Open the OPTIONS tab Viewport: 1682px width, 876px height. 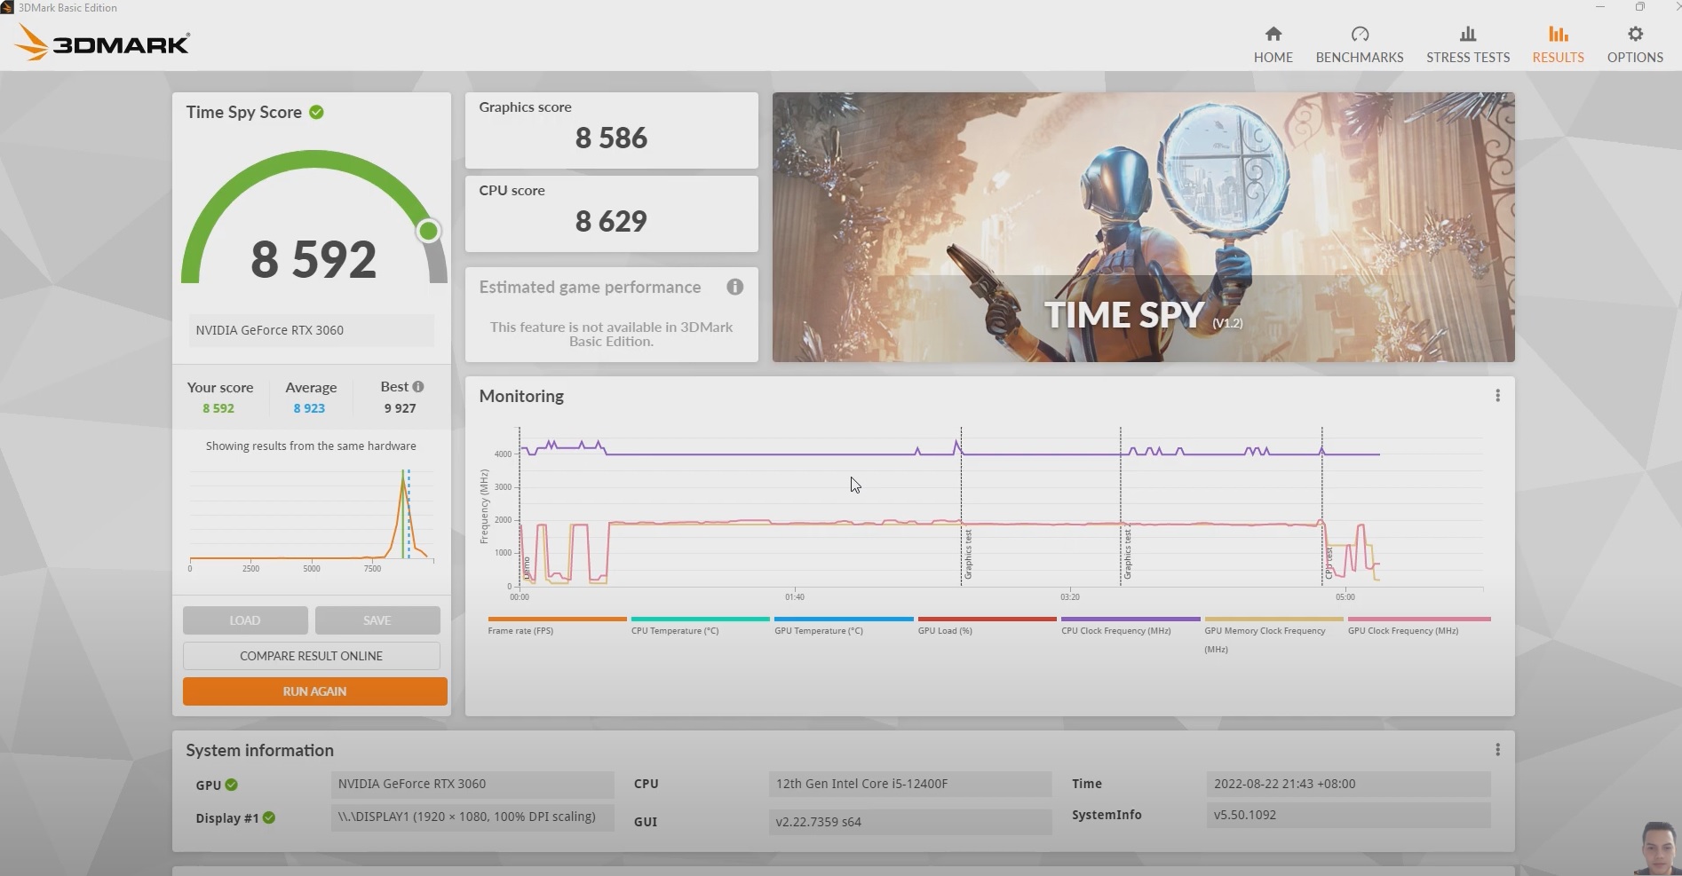click(x=1635, y=44)
